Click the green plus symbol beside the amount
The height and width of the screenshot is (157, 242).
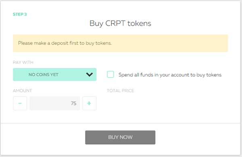pyautogui.click(x=89, y=103)
